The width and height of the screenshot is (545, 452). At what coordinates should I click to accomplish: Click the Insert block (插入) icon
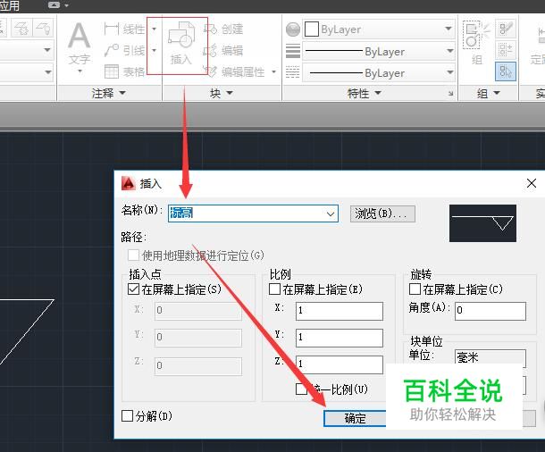tap(181, 35)
